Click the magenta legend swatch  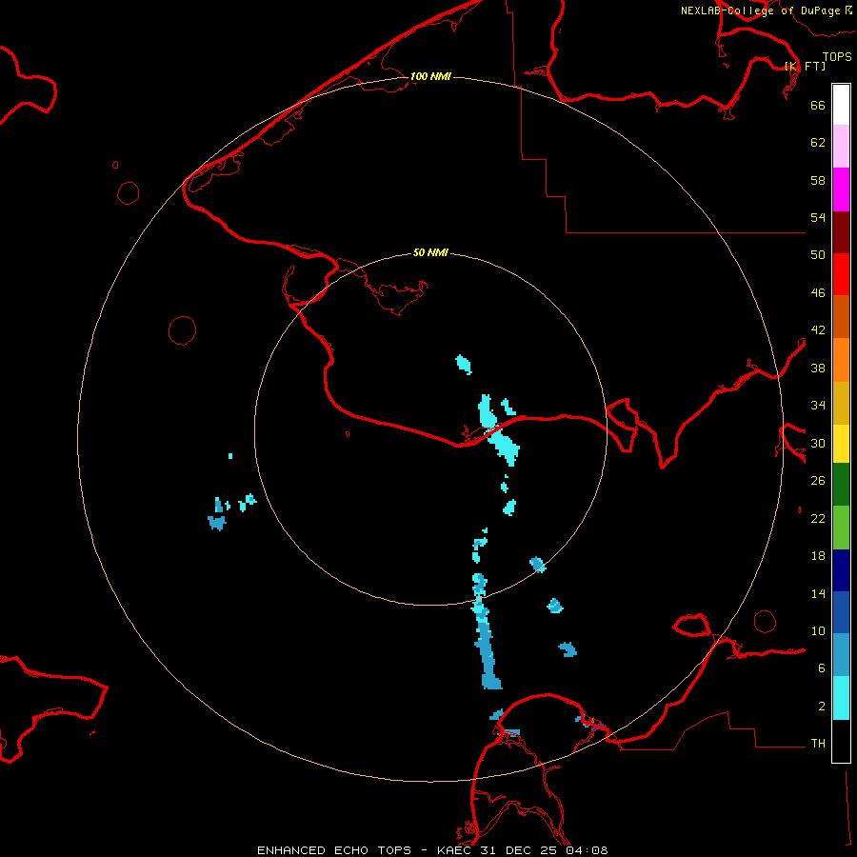(x=841, y=189)
